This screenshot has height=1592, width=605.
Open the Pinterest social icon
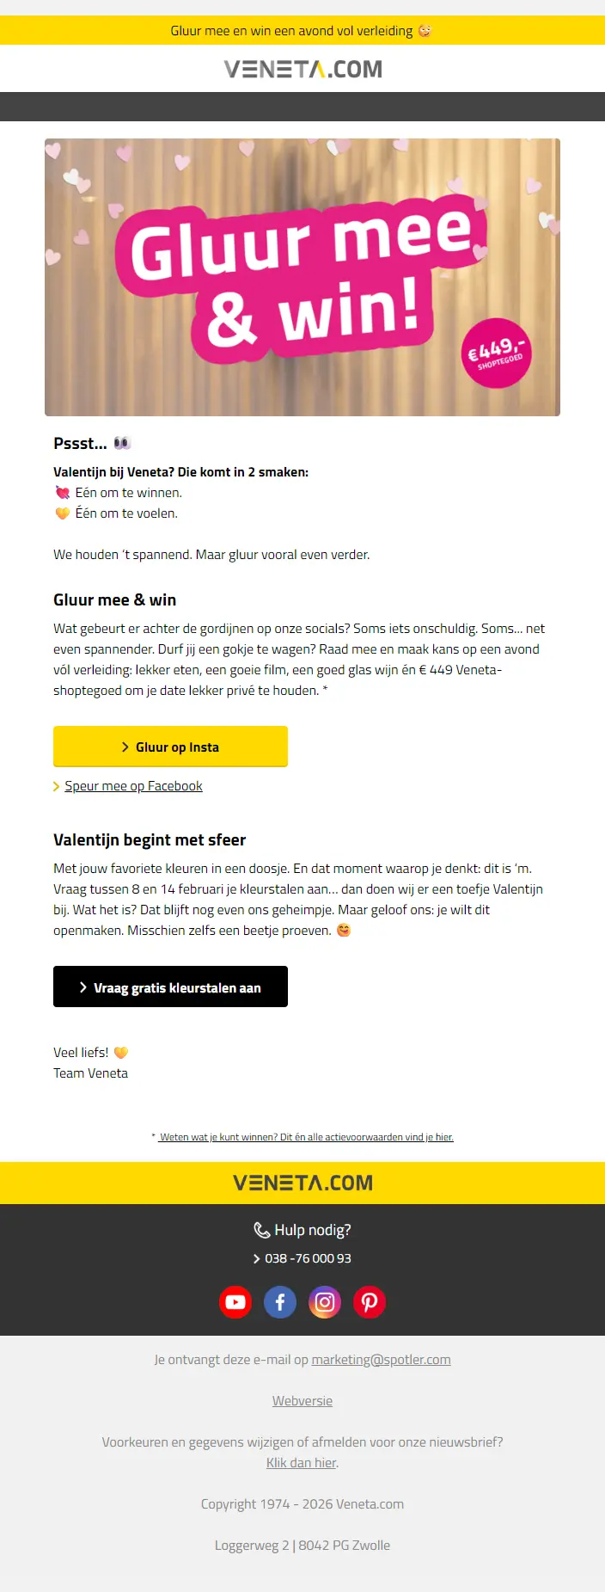pyautogui.click(x=370, y=1302)
